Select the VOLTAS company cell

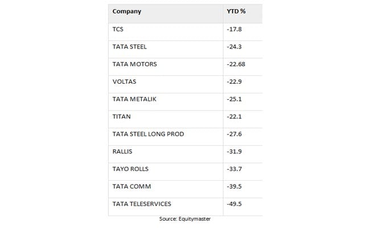point(124,82)
